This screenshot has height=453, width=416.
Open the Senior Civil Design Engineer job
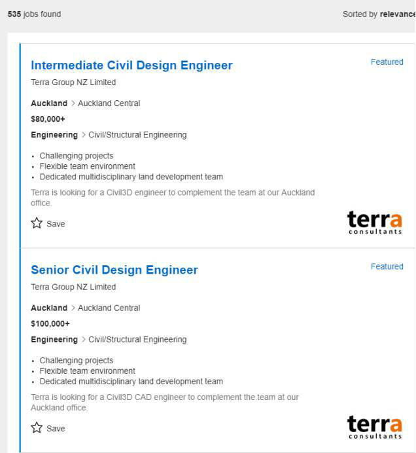point(114,270)
